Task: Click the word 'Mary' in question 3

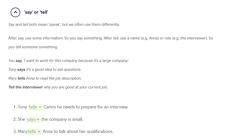Action: [23, 131]
